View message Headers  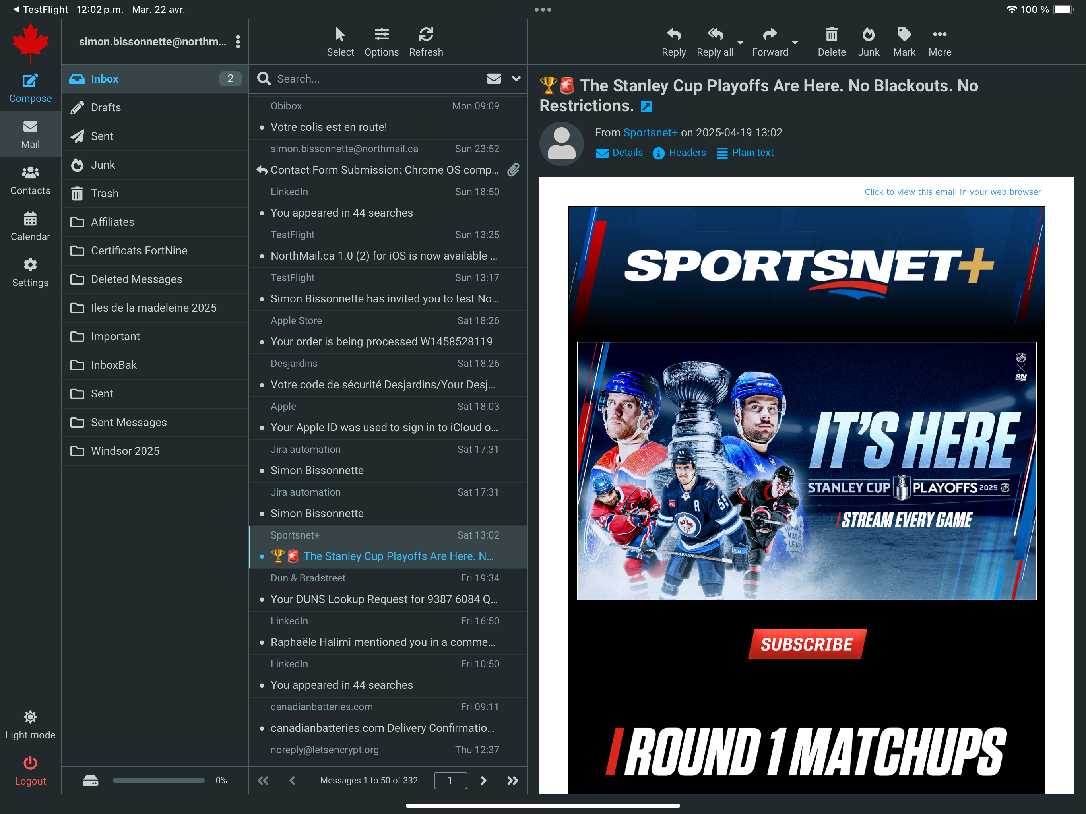click(679, 153)
